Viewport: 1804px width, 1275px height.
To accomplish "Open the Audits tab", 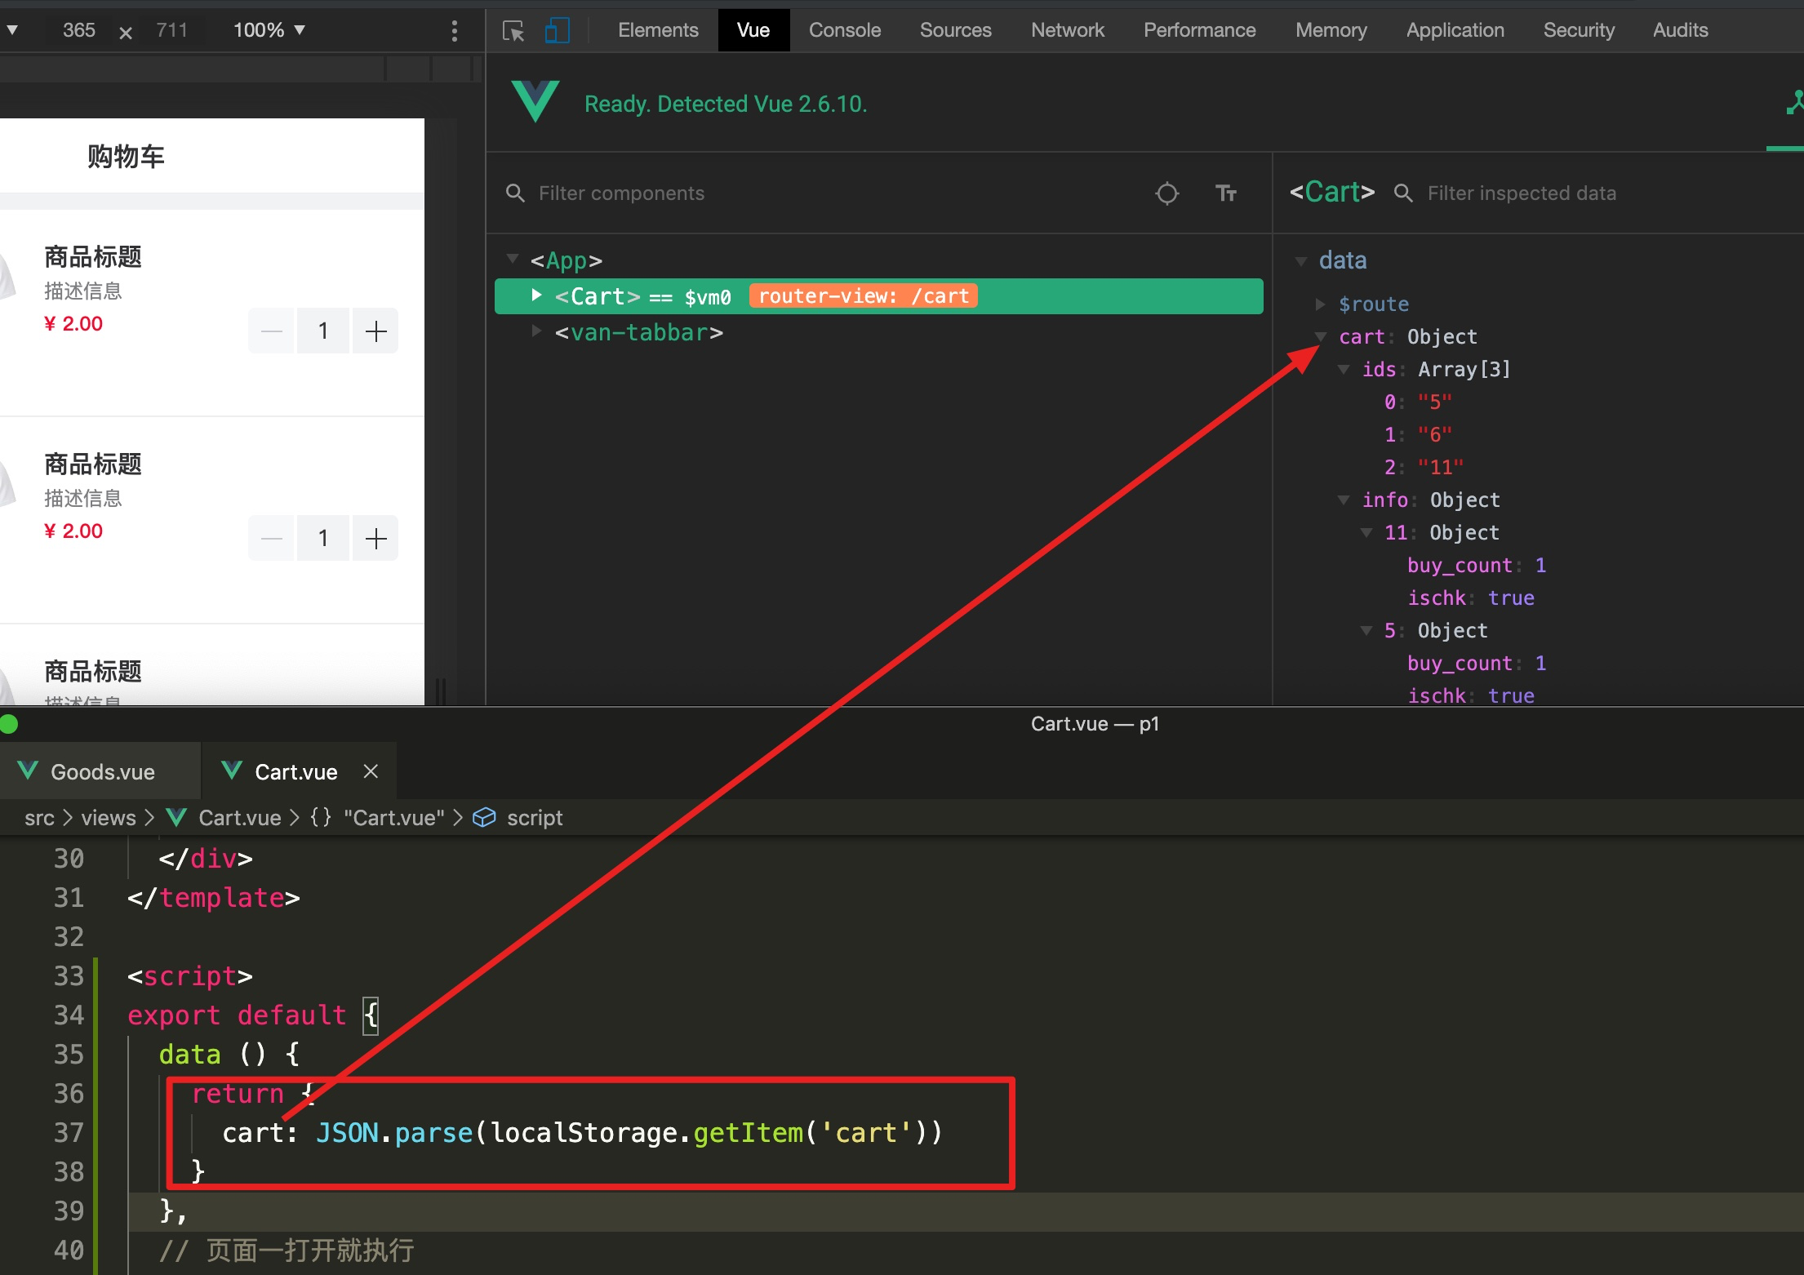I will 1680,30.
